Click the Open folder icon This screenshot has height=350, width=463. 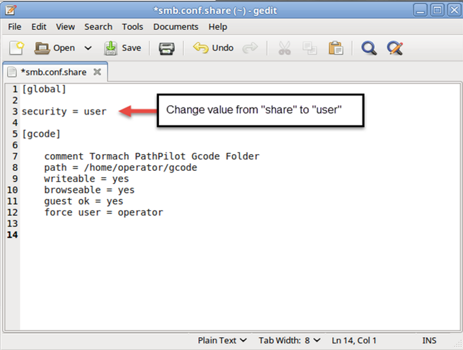point(42,48)
